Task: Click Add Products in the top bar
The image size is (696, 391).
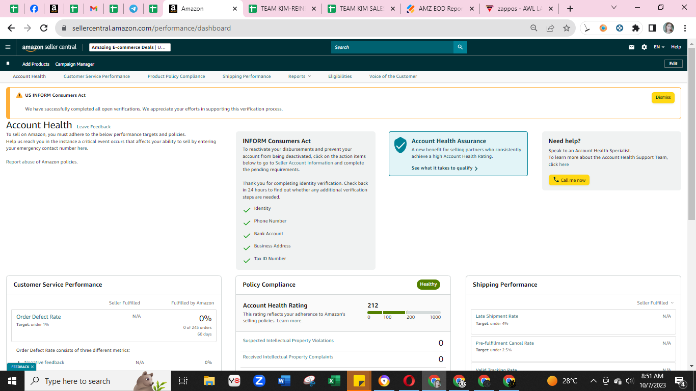Action: tap(36, 64)
